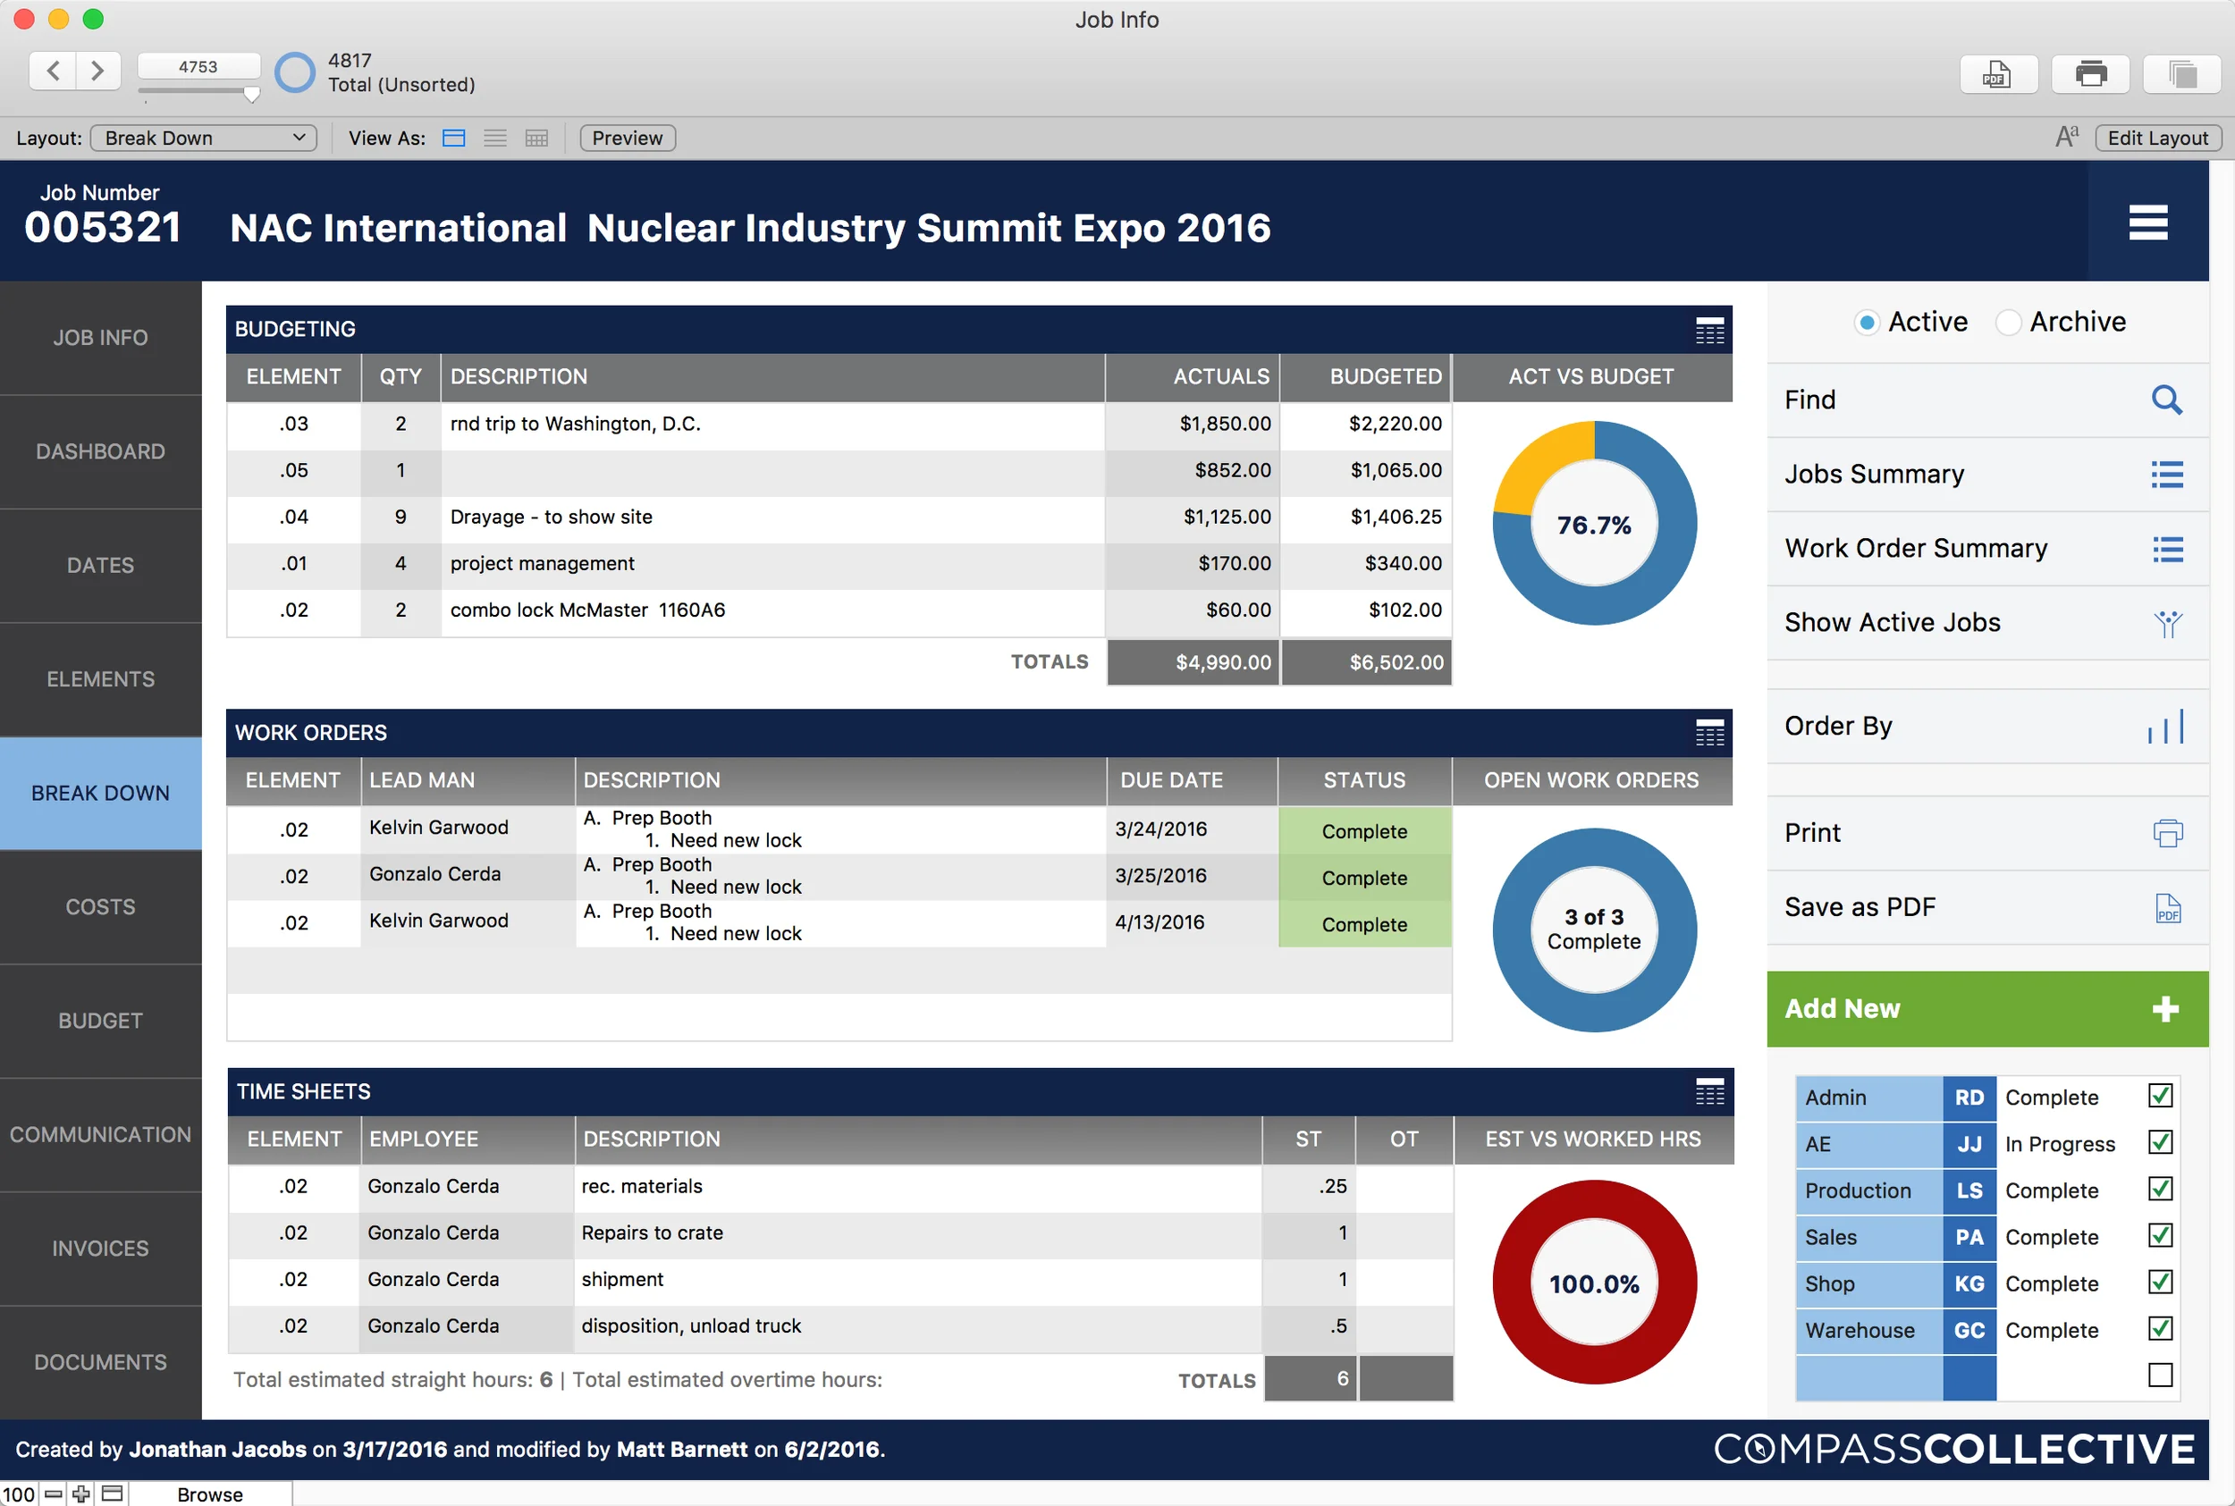Click the Save as PDF sidebar icon
This screenshot has height=1506, width=2235.
click(x=2168, y=908)
